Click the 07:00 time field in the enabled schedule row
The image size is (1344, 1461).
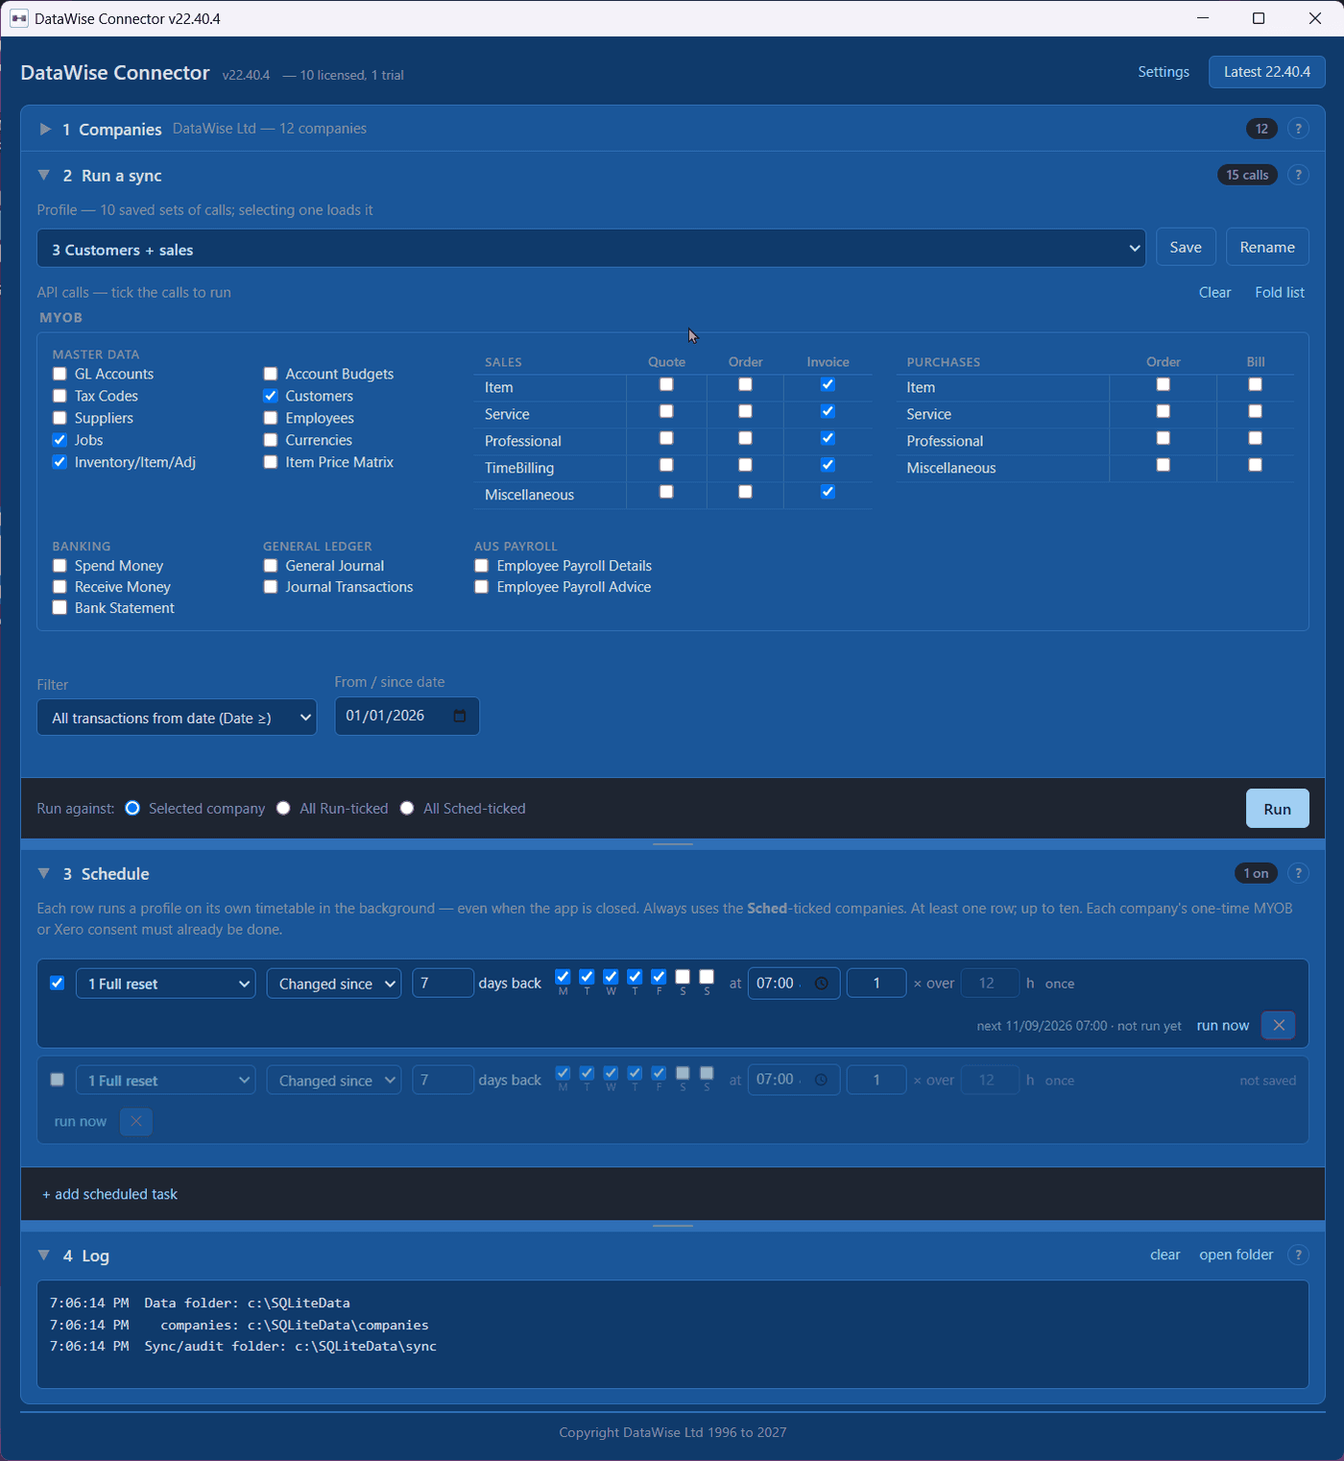pyautogui.click(x=794, y=984)
